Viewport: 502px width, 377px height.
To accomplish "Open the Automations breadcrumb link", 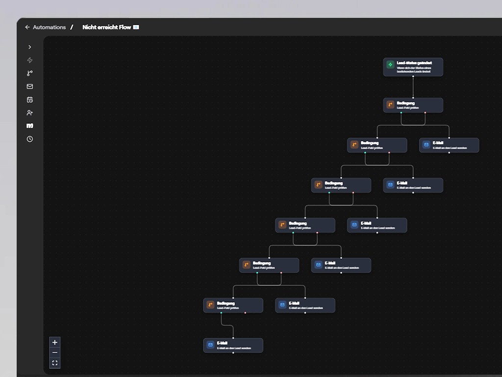I will [x=50, y=27].
